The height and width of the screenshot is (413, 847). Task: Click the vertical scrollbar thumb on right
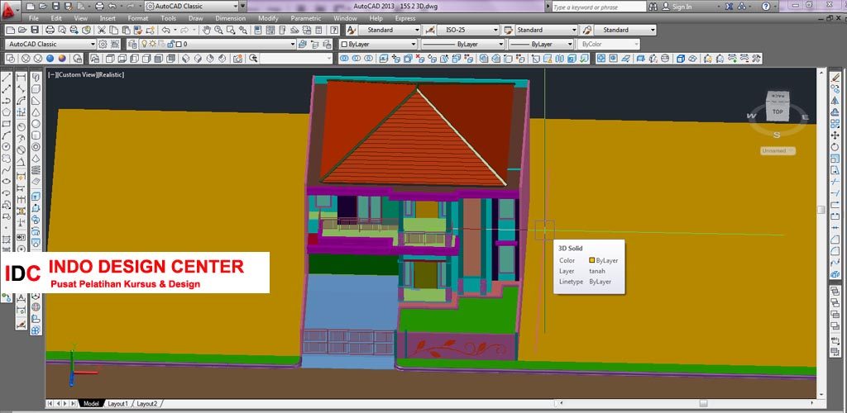pyautogui.click(x=821, y=210)
